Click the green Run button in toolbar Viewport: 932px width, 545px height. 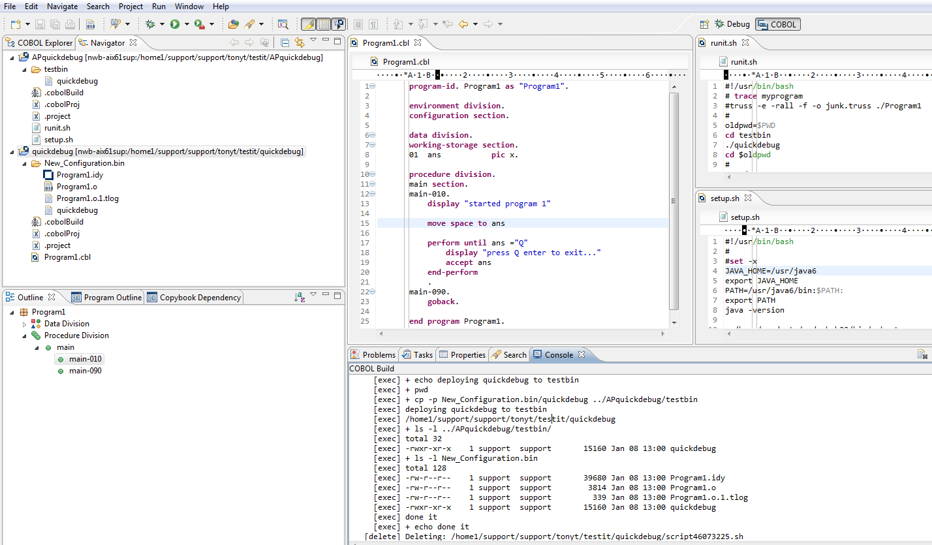175,24
